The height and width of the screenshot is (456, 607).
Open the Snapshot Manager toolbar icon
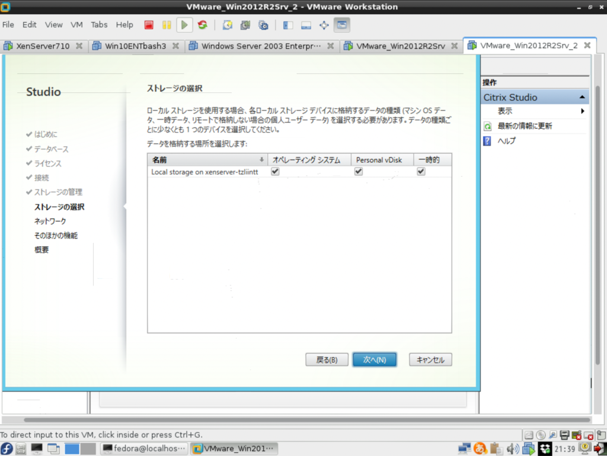(263, 25)
